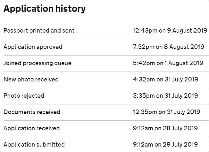
Task: Click the Application received 9:12am timestamp
Action: [165, 128]
